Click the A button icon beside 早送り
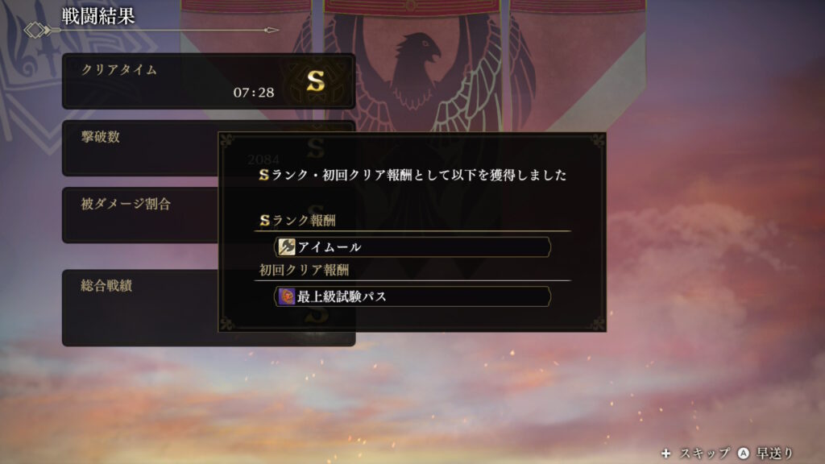This screenshot has height=464, width=825. tap(743, 453)
